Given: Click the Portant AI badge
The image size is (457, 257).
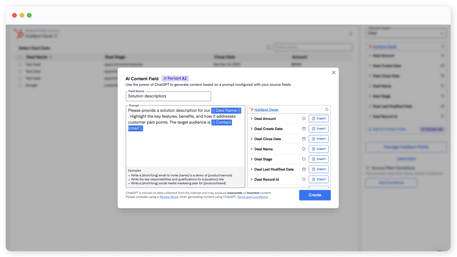Looking at the screenshot, I should (175, 79).
